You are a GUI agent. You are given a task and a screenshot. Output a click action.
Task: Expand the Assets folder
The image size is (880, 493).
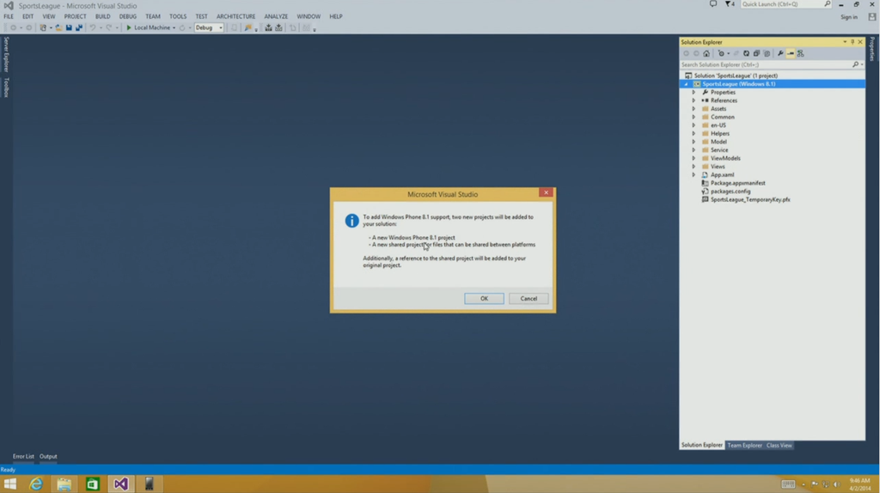click(694, 109)
